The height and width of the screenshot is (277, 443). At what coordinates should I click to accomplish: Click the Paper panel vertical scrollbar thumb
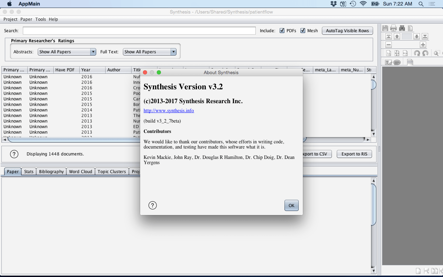coord(373,204)
